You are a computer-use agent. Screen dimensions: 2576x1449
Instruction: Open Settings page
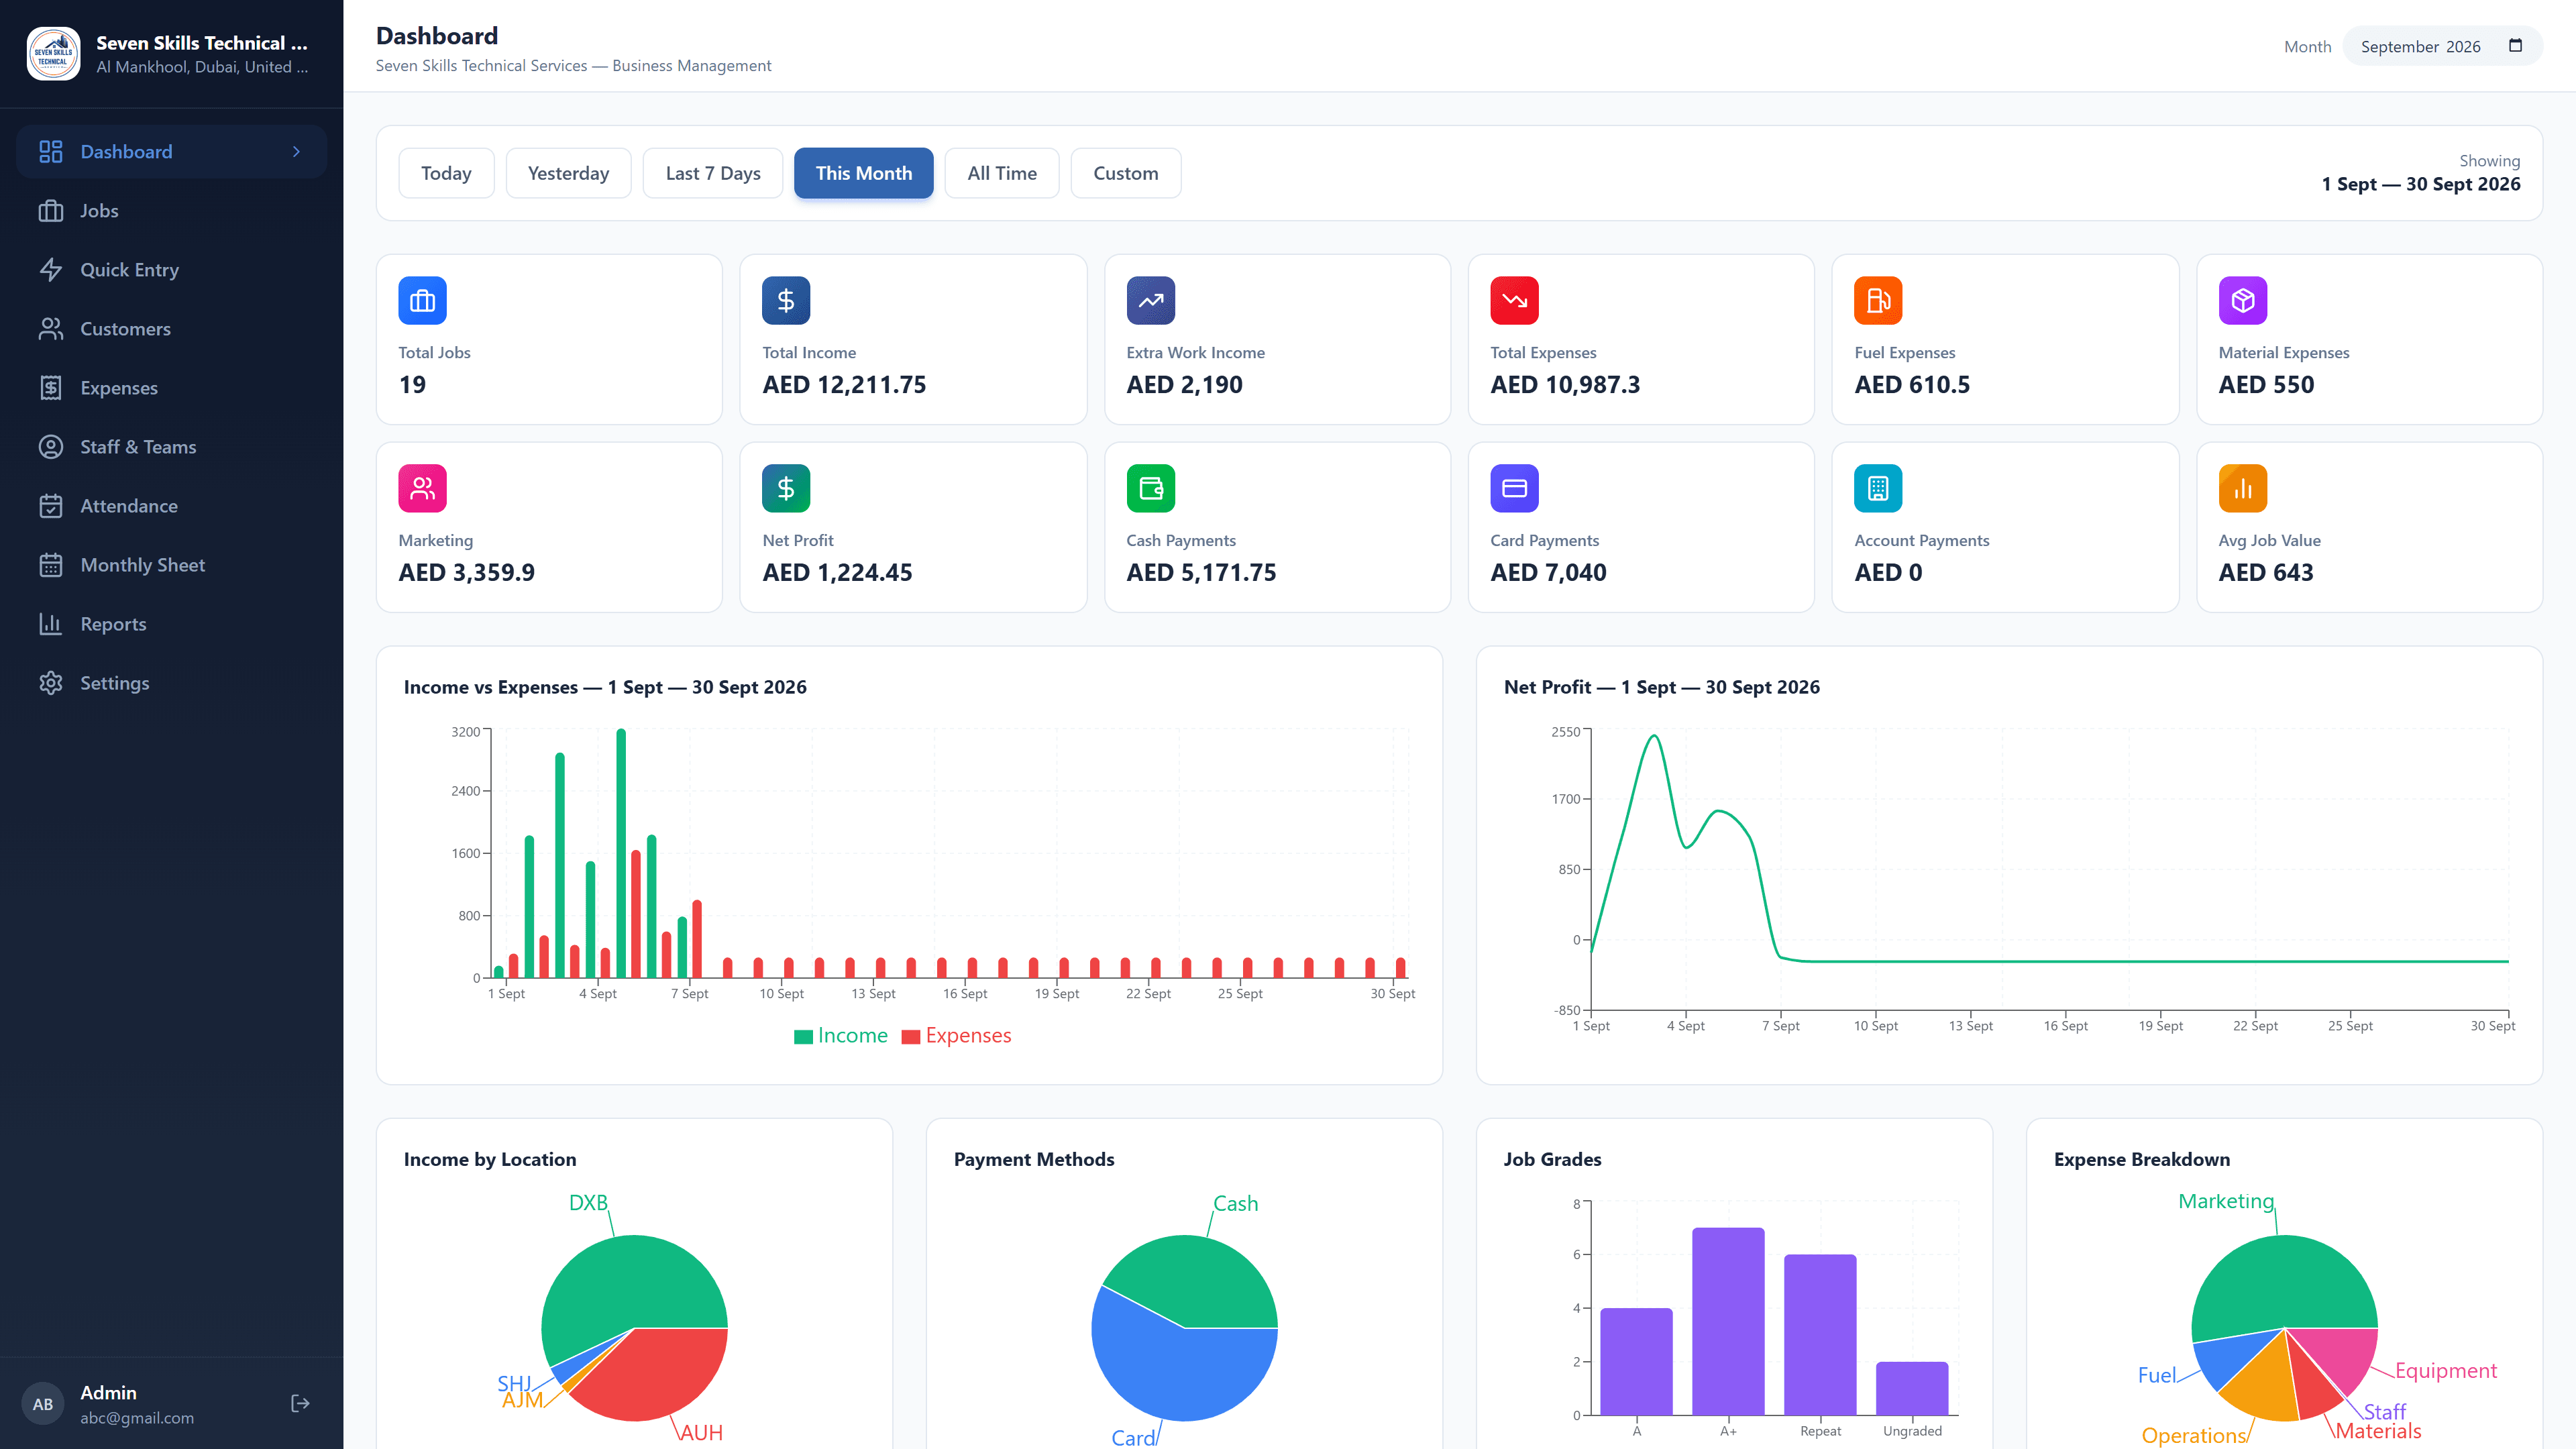(171, 683)
